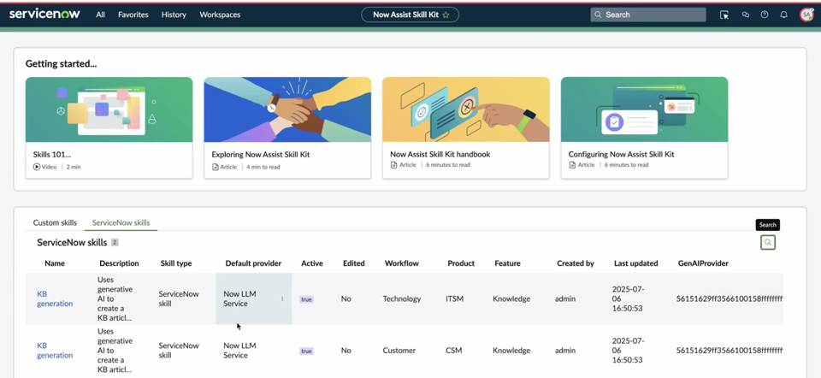Open Exploring Now Assist Skill Kit card image
The height and width of the screenshot is (378, 821).
287,109
